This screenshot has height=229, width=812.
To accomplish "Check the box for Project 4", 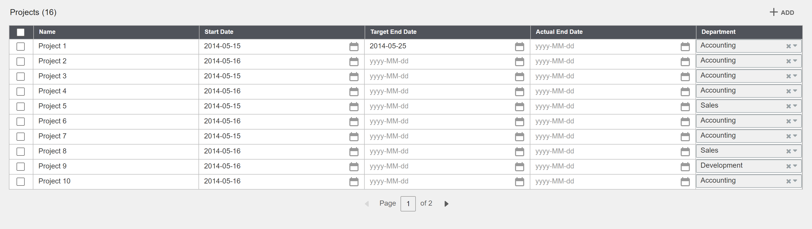I will [x=21, y=92].
